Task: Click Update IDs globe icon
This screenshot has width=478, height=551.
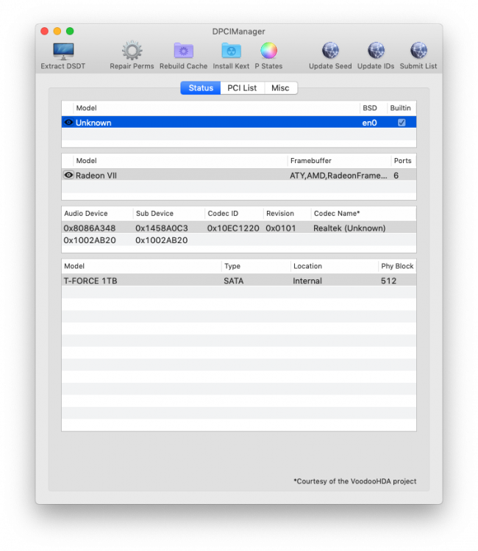Action: click(x=376, y=51)
